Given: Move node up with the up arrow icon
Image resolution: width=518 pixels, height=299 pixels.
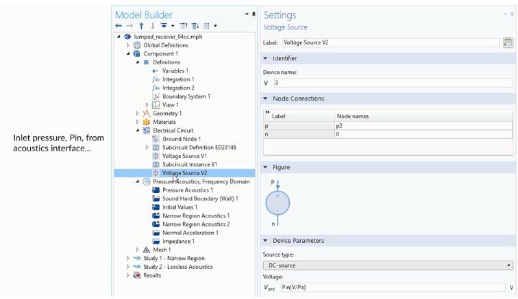Looking at the screenshot, I should point(141,26).
